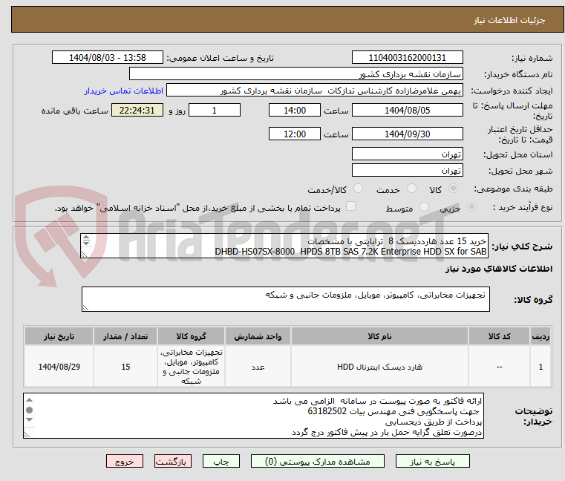Click the تعداد / مقدار column header

pos(125,336)
